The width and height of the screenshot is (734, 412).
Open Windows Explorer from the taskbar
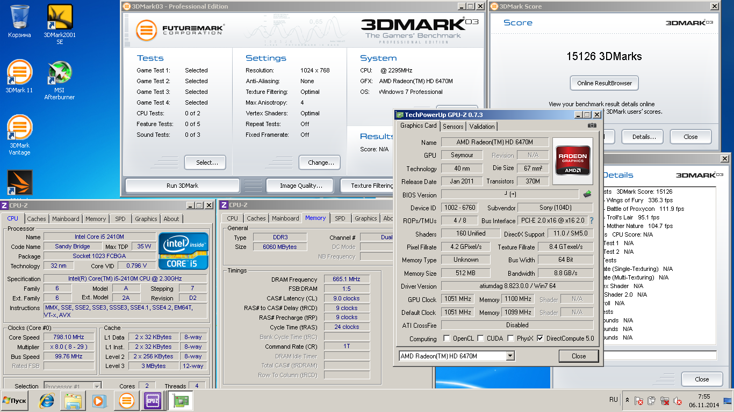pyautogui.click(x=73, y=401)
